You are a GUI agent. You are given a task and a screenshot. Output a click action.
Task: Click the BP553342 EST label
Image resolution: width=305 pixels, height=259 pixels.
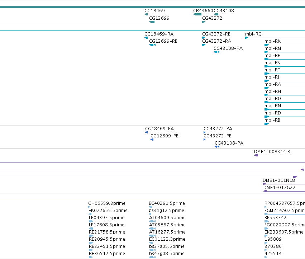[x=275, y=218]
